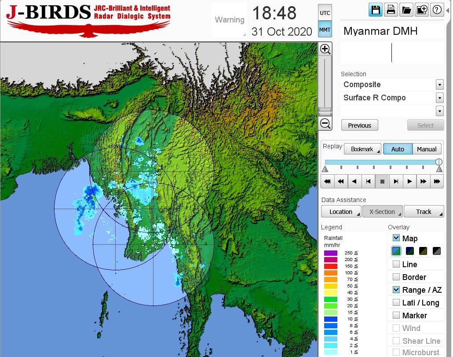Skip to the last replay frame

(437, 181)
